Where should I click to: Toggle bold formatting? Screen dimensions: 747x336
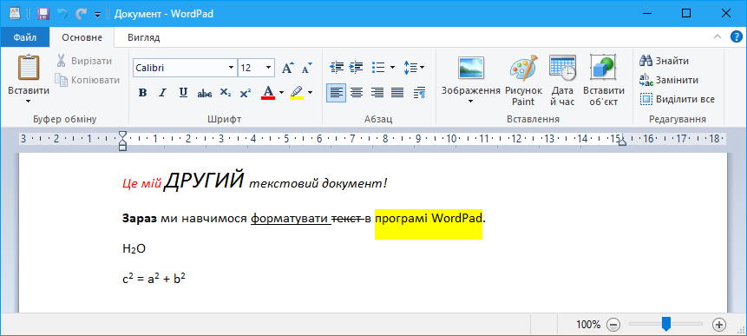[x=142, y=93]
